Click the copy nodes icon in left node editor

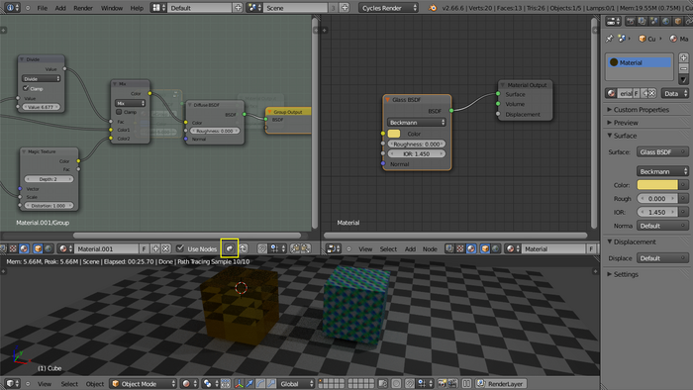295,248
